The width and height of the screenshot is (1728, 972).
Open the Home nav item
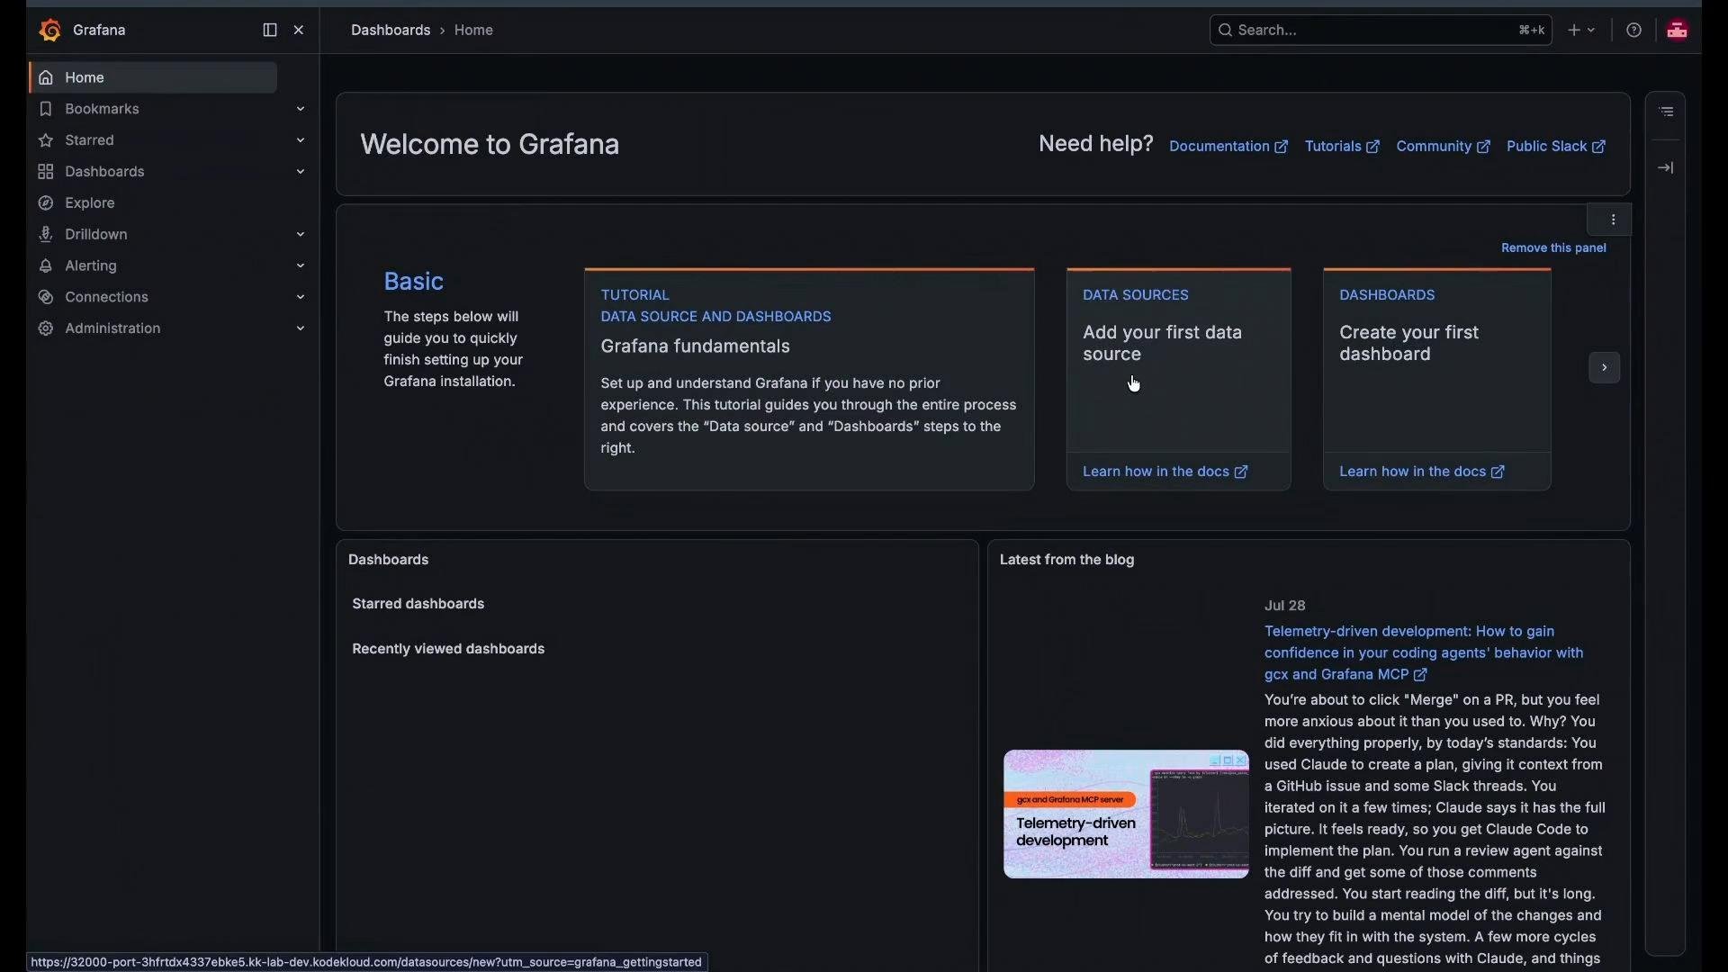[x=153, y=78]
